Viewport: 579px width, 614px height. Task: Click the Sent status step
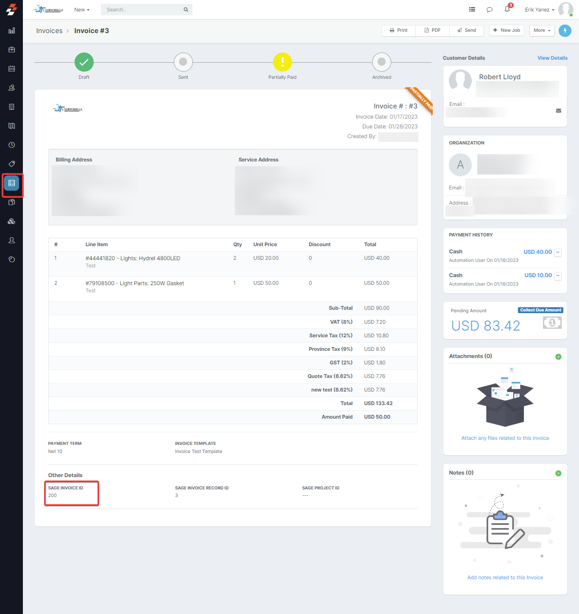click(x=183, y=62)
